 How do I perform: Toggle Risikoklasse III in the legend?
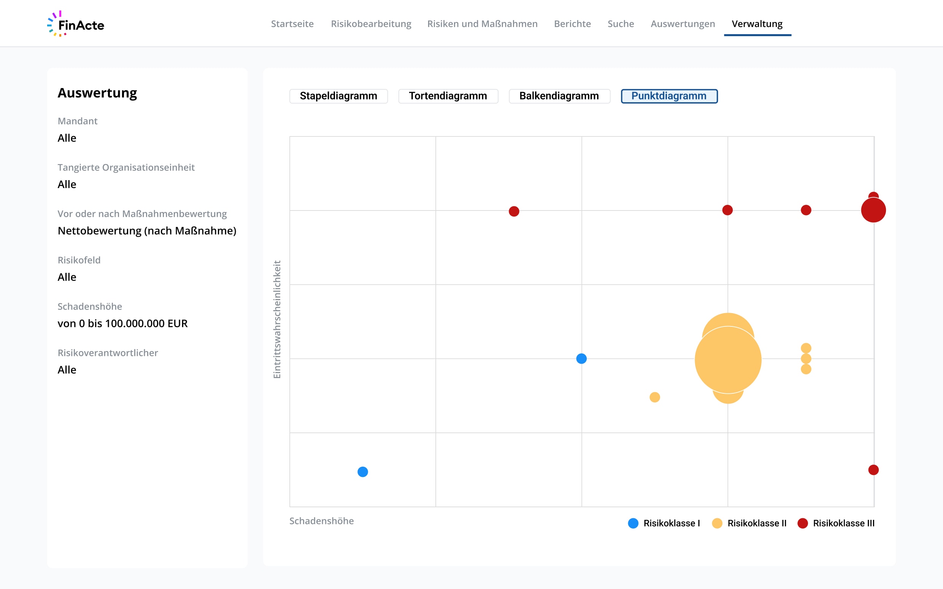[x=836, y=523]
